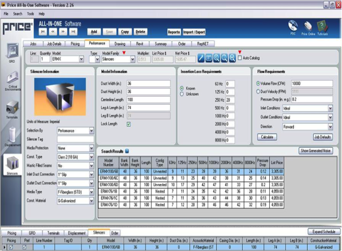The width and height of the screenshot is (342, 251).
Task: Open the Displacement product category
Action: click(x=12, y=136)
